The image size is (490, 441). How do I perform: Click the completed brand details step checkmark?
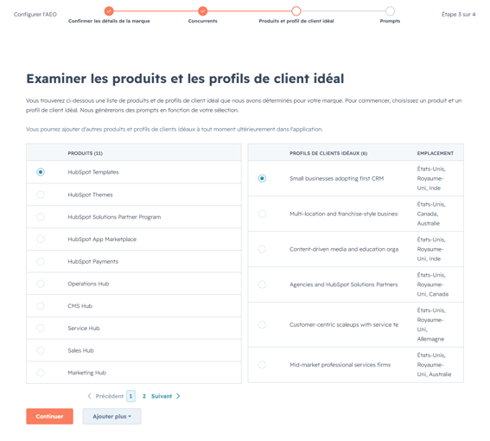pyautogui.click(x=109, y=11)
